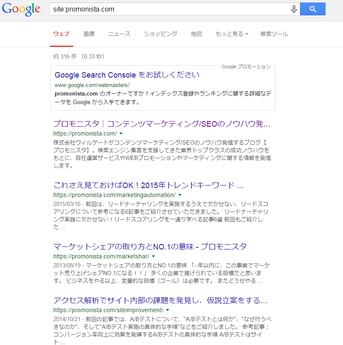The width and height of the screenshot is (343, 345).
Task: Open 検索ツール options
Action: click(x=274, y=34)
